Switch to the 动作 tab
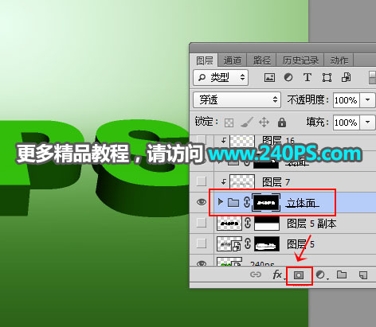The width and height of the screenshot is (376, 327). pos(339,60)
